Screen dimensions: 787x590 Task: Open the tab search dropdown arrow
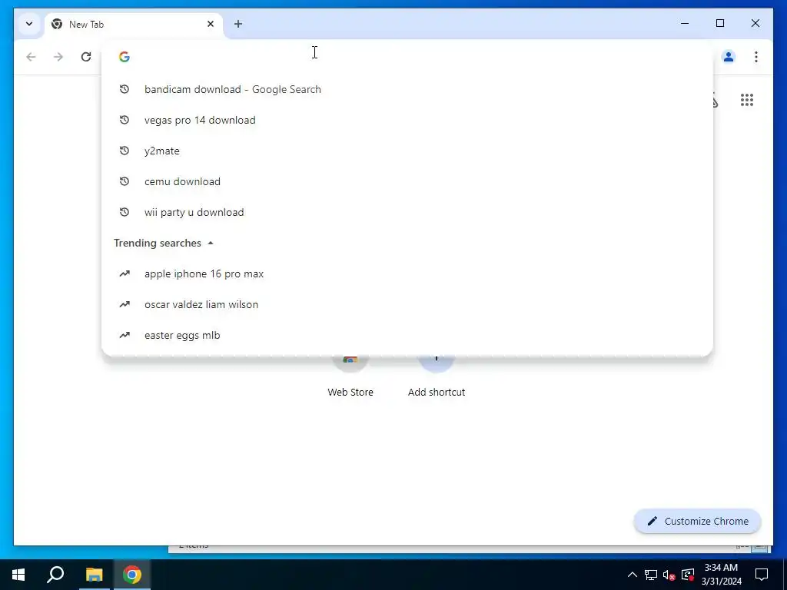(x=29, y=24)
